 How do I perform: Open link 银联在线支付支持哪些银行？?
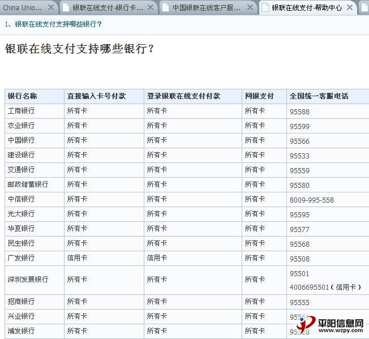point(58,24)
